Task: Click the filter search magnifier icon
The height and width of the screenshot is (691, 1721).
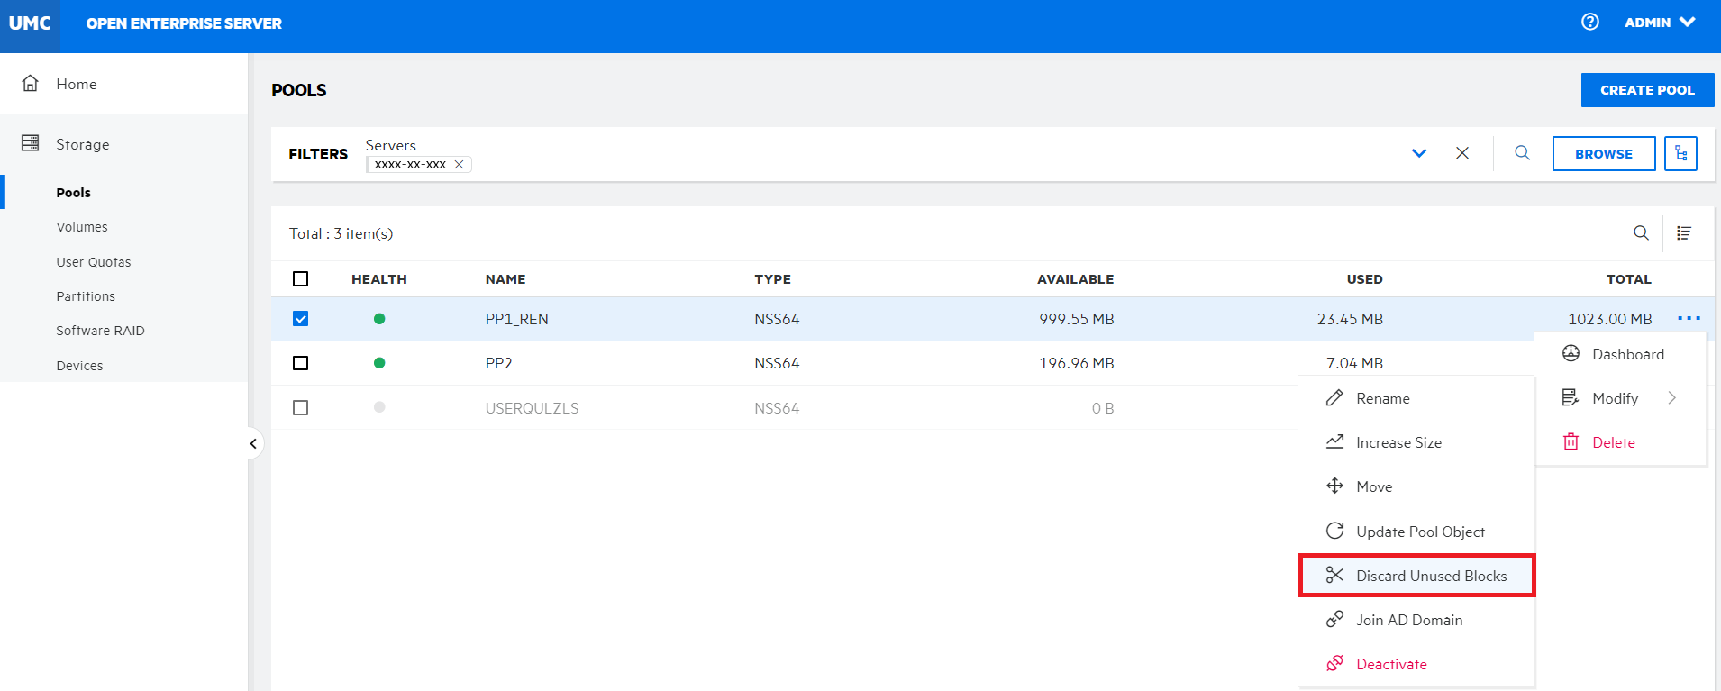Action: tap(1522, 153)
